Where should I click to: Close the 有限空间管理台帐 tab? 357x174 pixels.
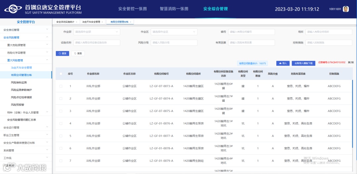131,22
